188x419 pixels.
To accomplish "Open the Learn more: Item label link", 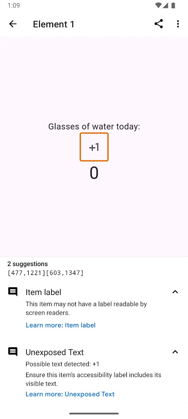I will coord(61,325).
